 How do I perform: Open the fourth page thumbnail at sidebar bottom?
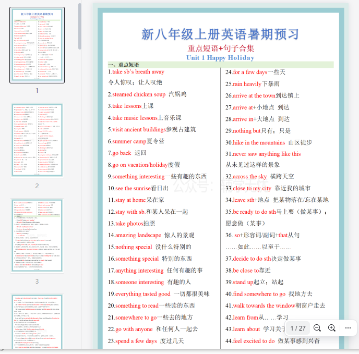tap(37, 322)
